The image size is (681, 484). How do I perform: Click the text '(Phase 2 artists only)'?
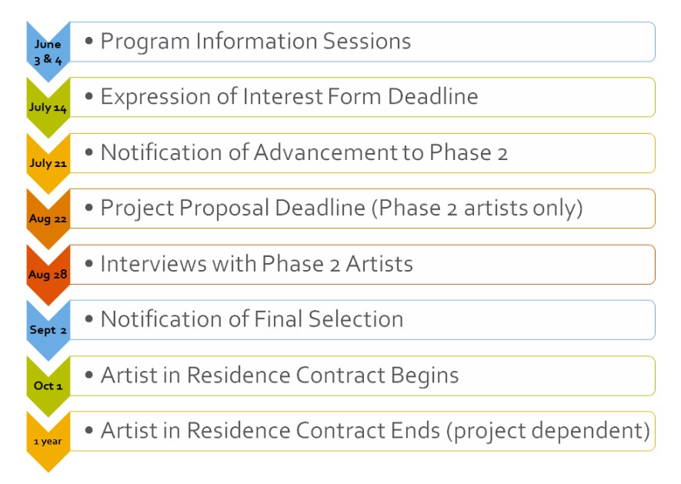[477, 209]
